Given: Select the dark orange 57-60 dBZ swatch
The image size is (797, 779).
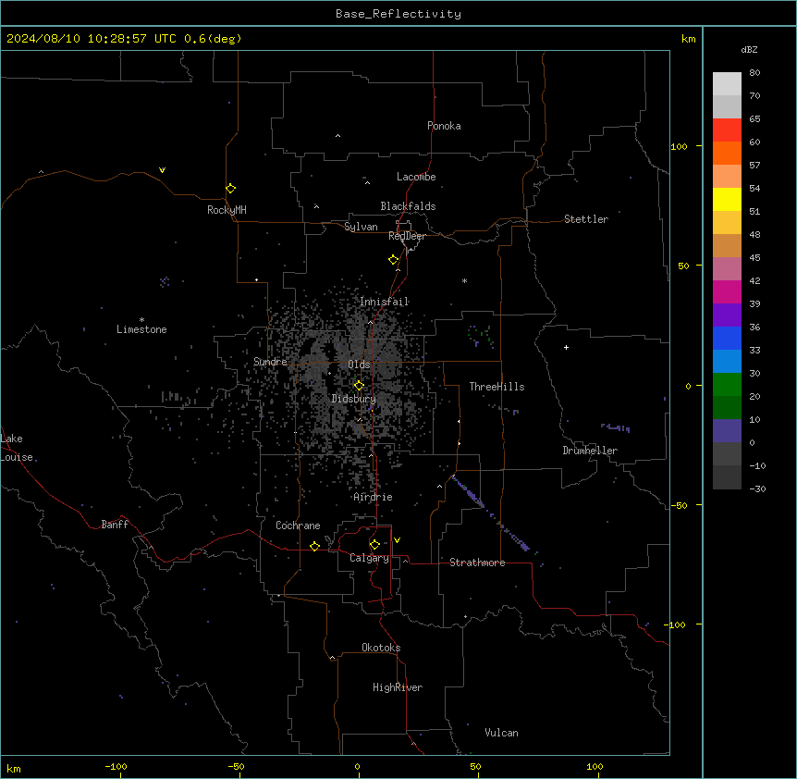Looking at the screenshot, I should [727, 153].
